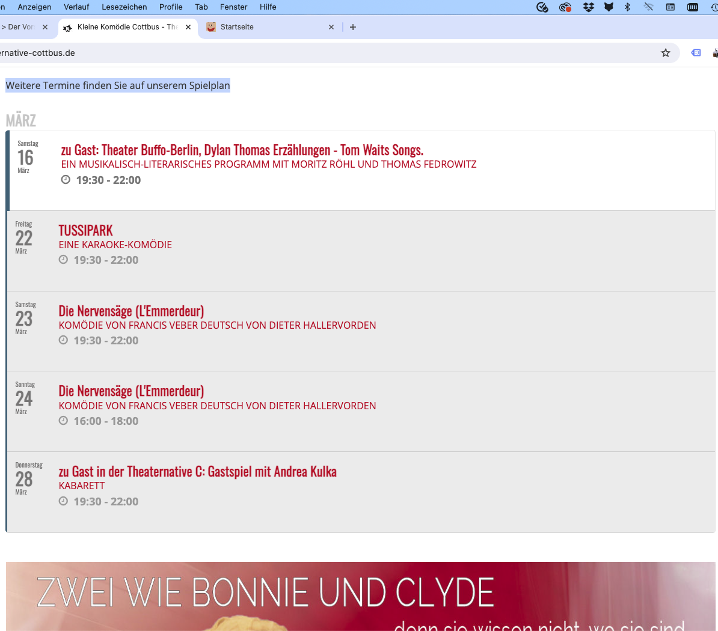The height and width of the screenshot is (631, 718).
Task: Open a new browser tab
Action: (353, 27)
